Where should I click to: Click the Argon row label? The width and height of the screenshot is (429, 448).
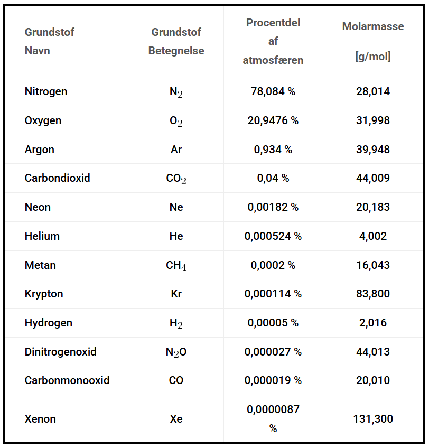pyautogui.click(x=40, y=150)
